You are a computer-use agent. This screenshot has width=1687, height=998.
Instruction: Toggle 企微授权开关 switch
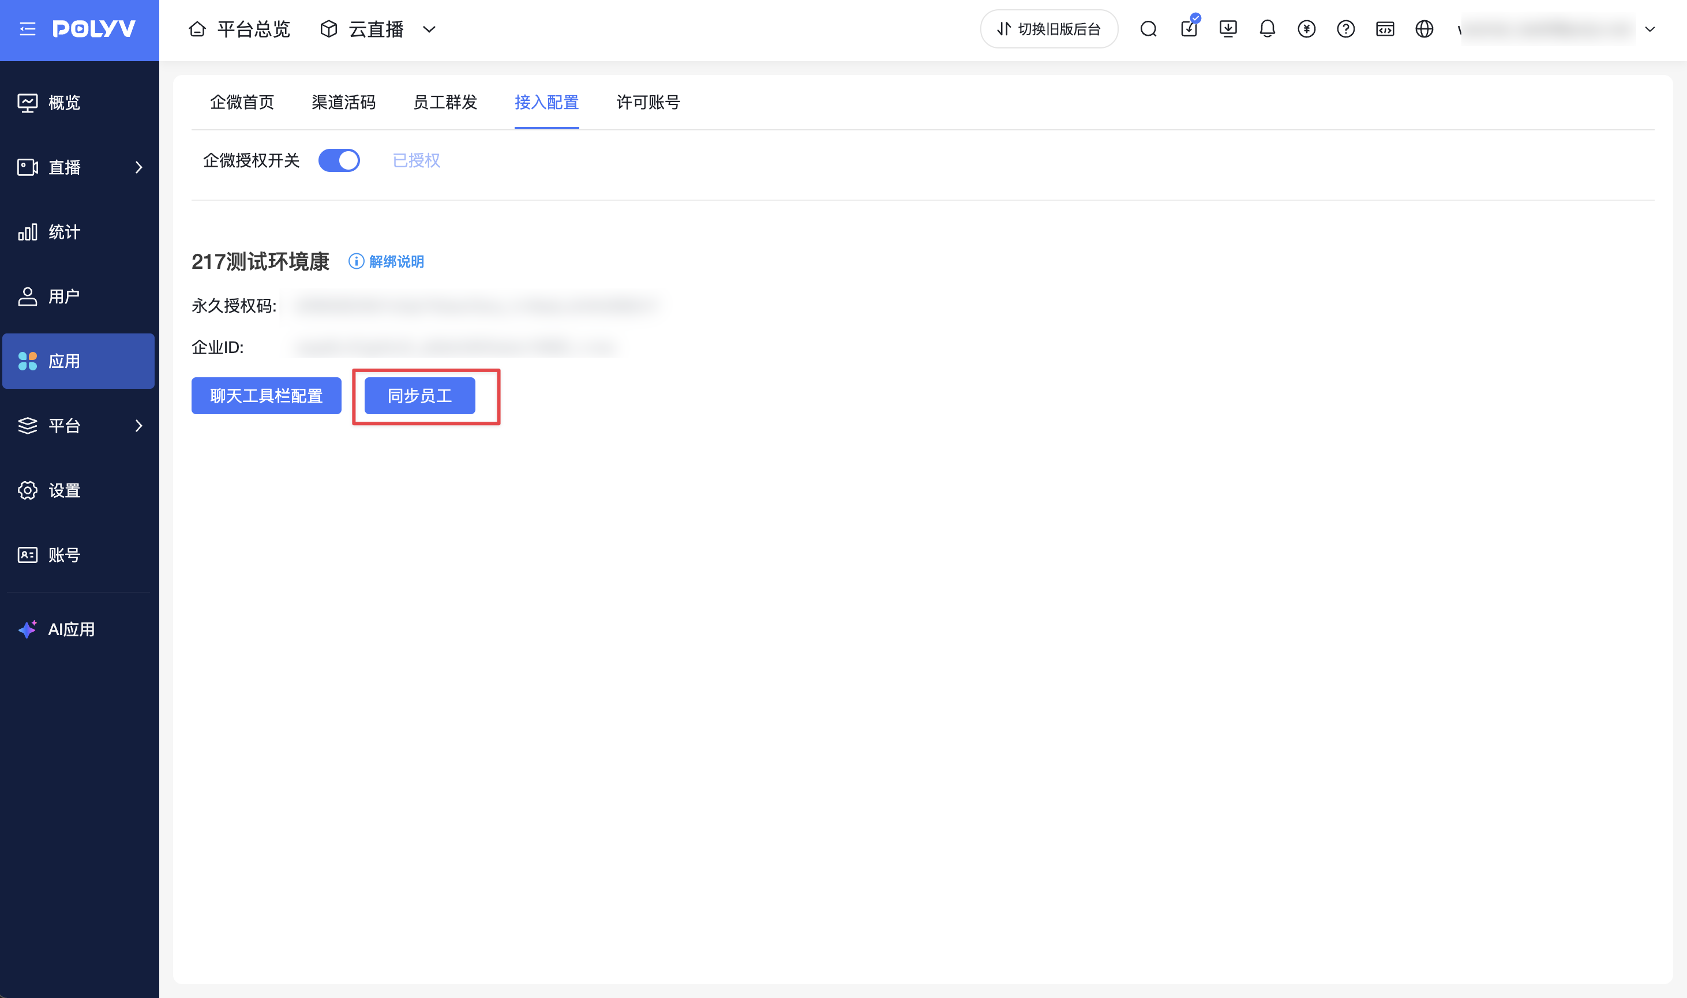pyautogui.click(x=339, y=160)
